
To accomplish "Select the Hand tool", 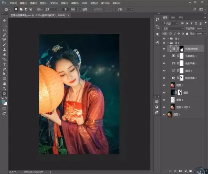I will click(x=5, y=84).
